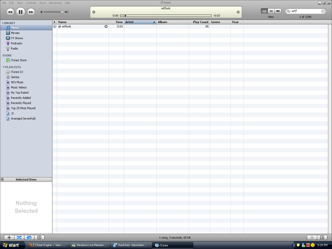Sort by the Album column
The height and width of the screenshot is (249, 332).
[173, 22]
